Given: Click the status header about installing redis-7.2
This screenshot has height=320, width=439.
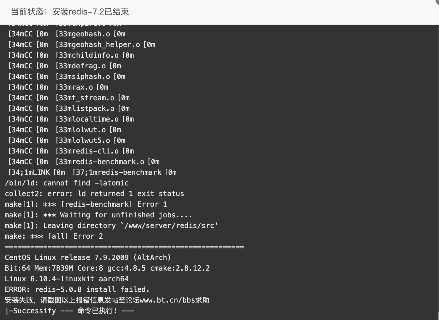Looking at the screenshot, I should (70, 12).
